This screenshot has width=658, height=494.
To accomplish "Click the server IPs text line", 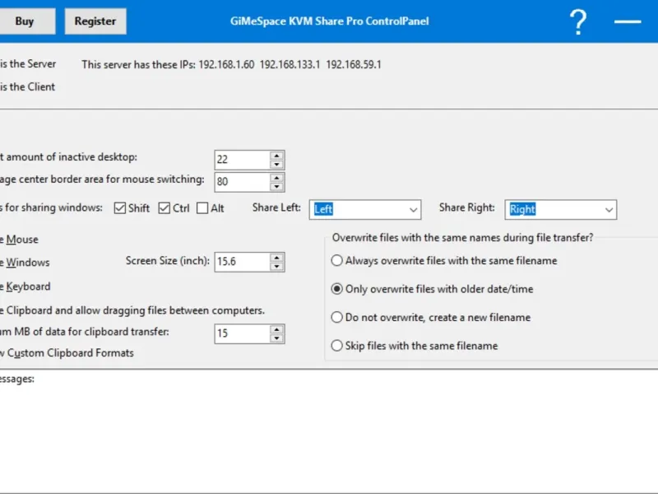I will click(x=231, y=65).
